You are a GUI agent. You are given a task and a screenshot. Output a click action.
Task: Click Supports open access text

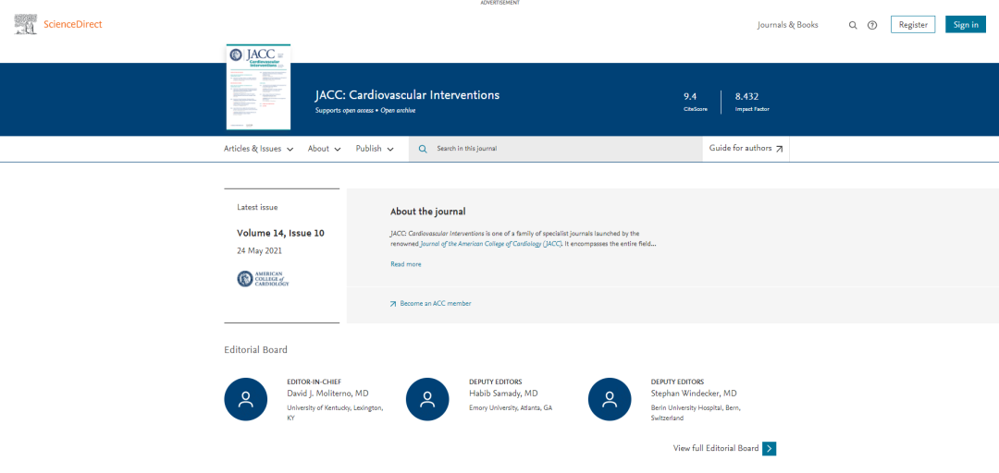tap(345, 111)
